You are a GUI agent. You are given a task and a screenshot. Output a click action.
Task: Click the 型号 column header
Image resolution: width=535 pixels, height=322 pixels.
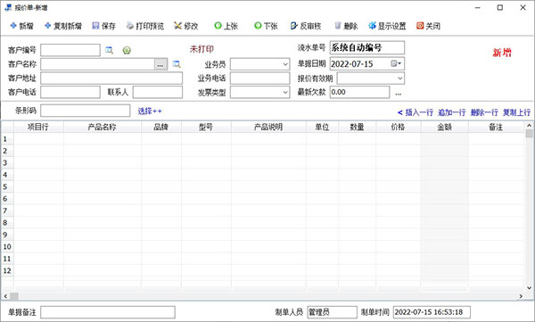[206, 127]
